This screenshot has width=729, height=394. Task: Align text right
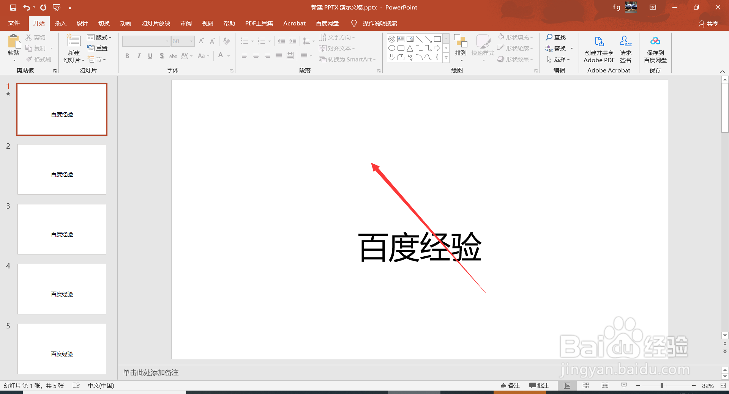coord(267,56)
